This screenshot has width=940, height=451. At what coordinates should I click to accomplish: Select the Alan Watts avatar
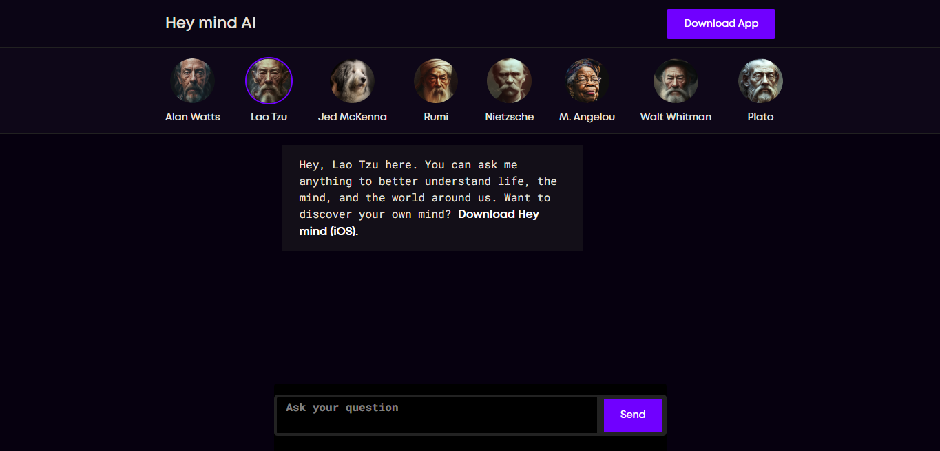[193, 81]
